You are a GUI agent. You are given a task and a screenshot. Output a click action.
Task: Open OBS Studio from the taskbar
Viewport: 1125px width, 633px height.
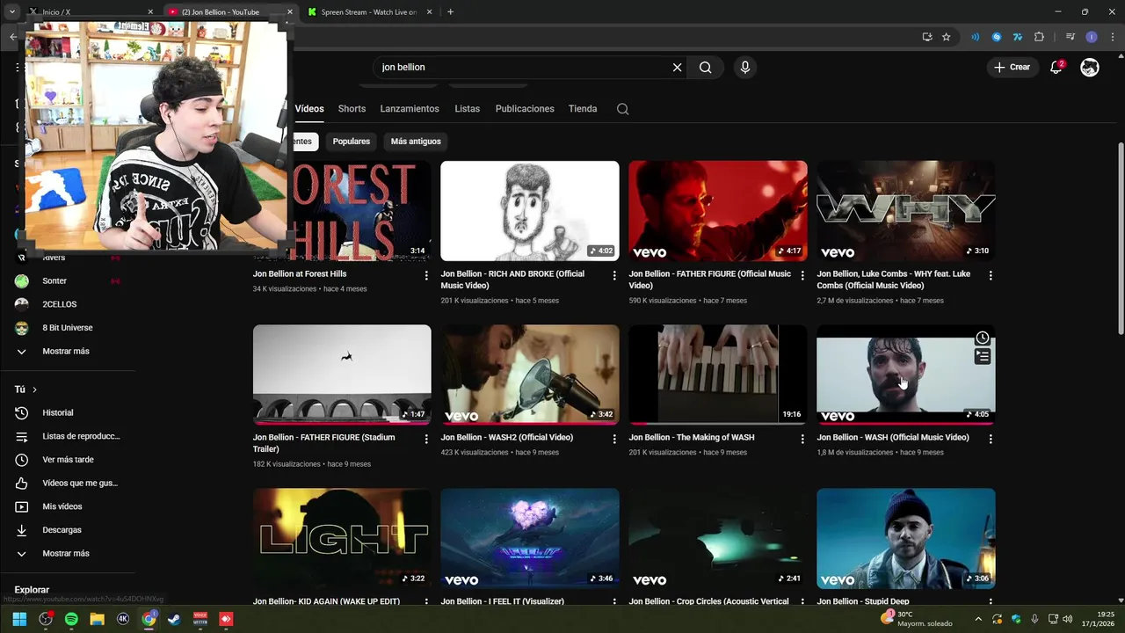point(46,619)
